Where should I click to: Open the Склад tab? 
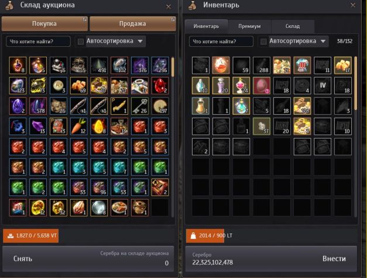(x=293, y=26)
